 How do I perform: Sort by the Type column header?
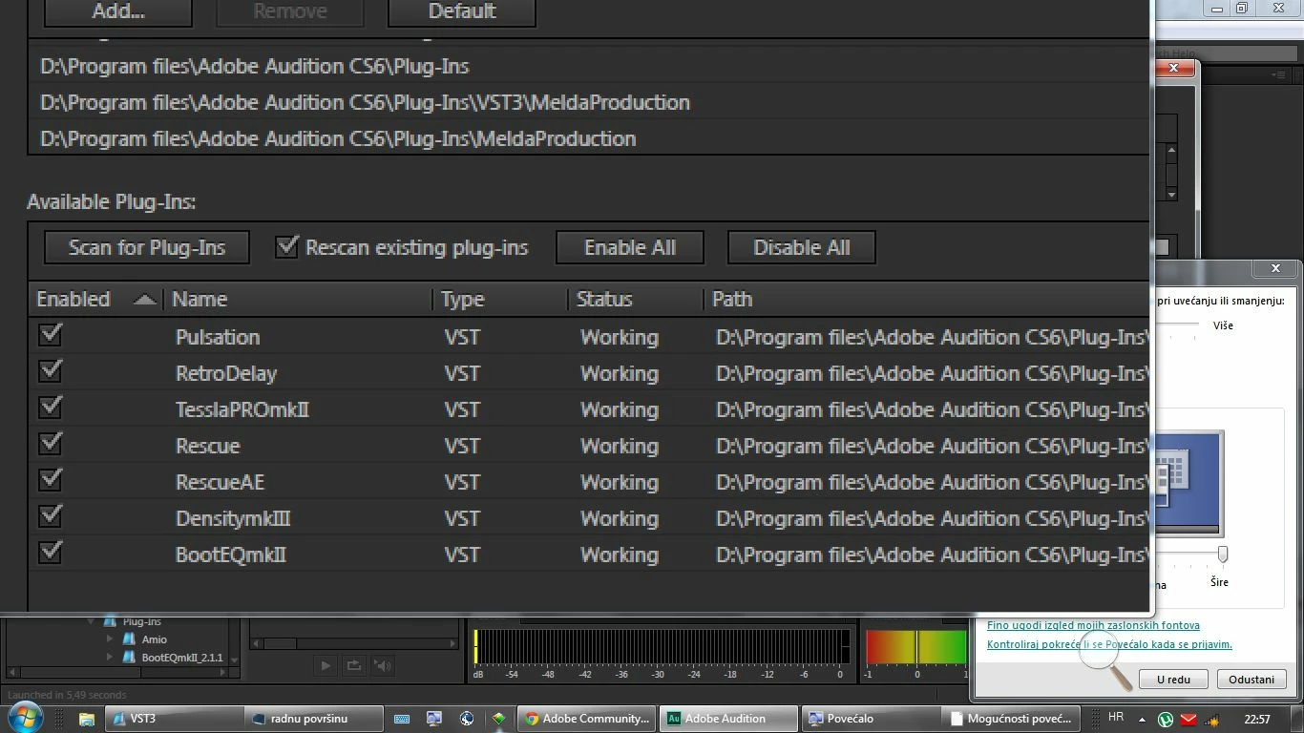[x=500, y=299]
